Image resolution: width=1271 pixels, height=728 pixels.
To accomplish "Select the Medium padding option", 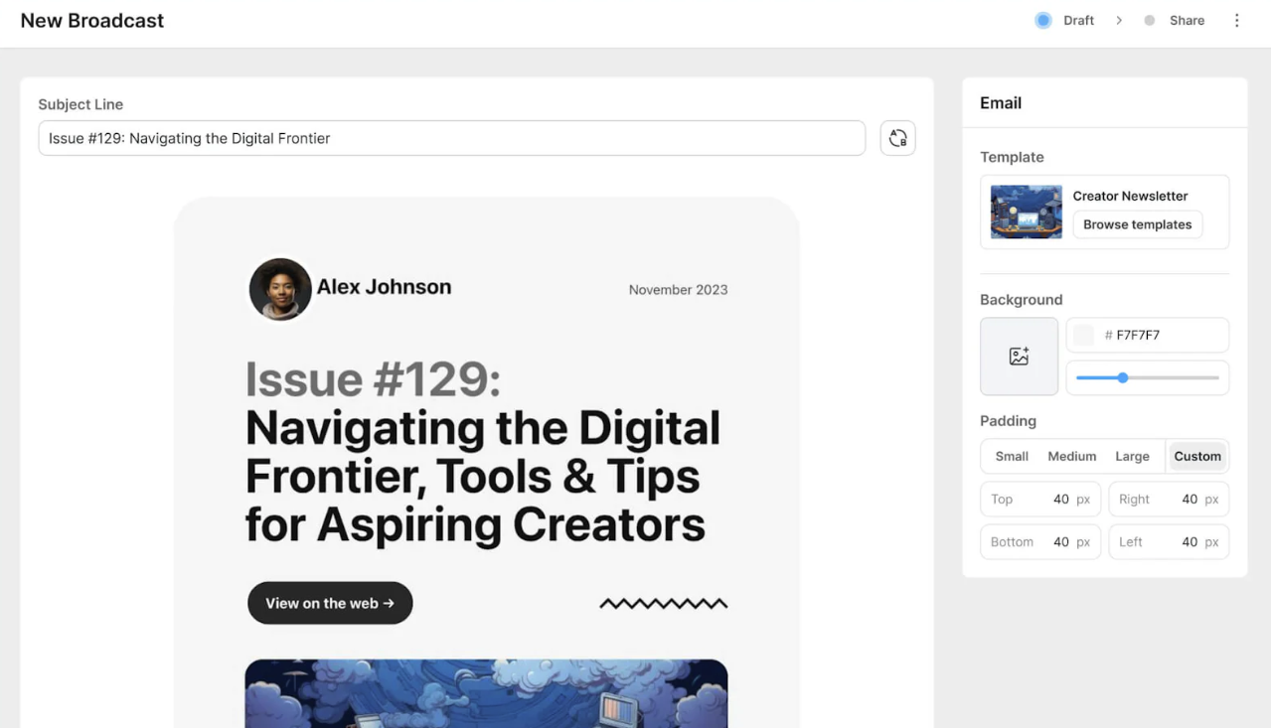I will [x=1071, y=456].
